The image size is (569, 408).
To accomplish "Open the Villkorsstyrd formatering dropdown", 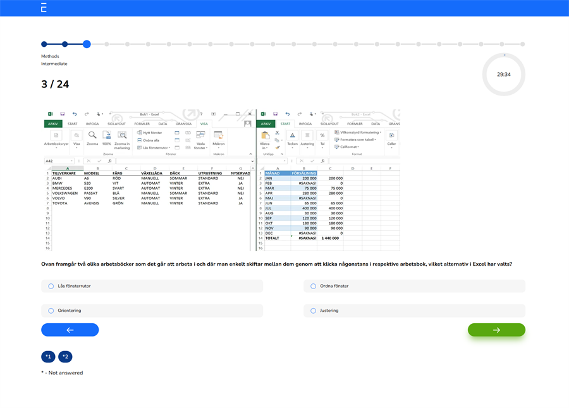I will click(360, 133).
